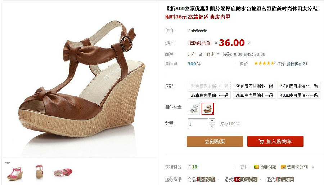This screenshot has height=185, width=324.
Task: Click the free return insurance badge
Action: (285, 180)
